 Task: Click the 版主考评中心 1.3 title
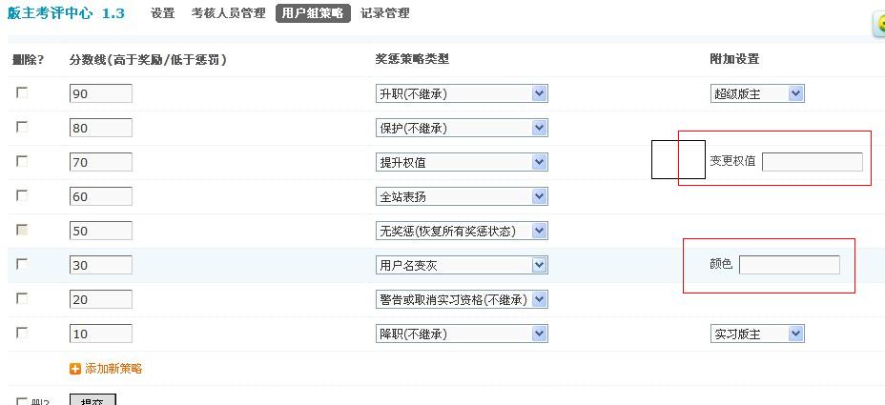point(66,13)
